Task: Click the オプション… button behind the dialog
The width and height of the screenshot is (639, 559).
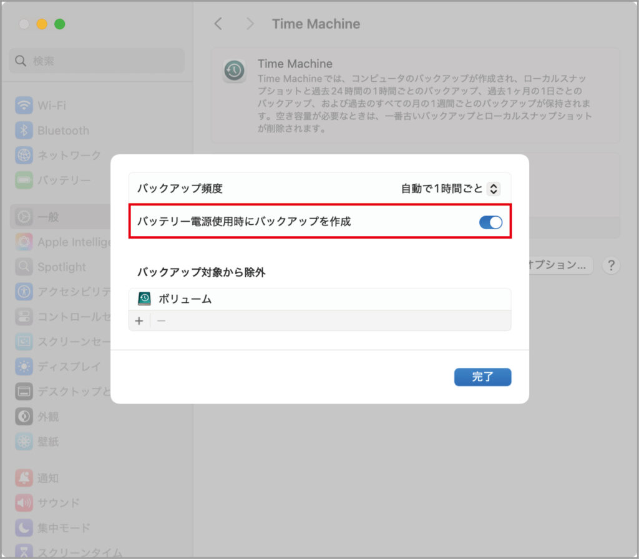Action: [561, 265]
